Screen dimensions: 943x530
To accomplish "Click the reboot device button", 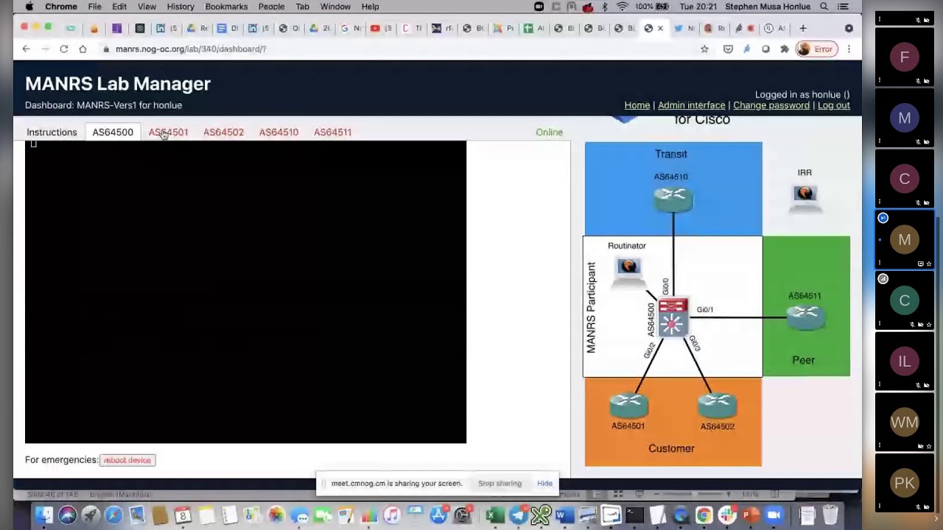I will 127,460.
